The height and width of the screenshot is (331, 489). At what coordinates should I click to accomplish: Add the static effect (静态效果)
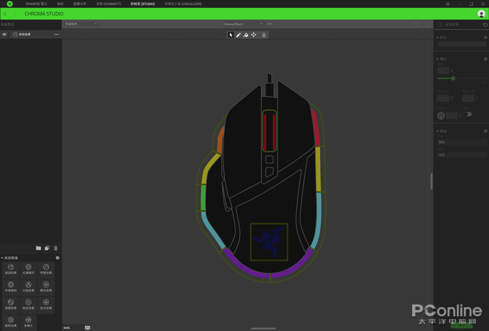click(46, 286)
